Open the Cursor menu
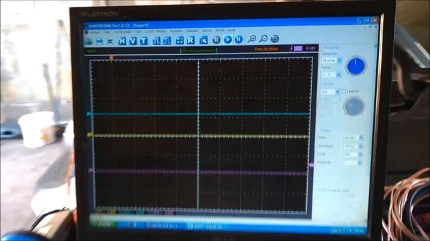The height and width of the screenshot is (241, 430). tap(149, 31)
